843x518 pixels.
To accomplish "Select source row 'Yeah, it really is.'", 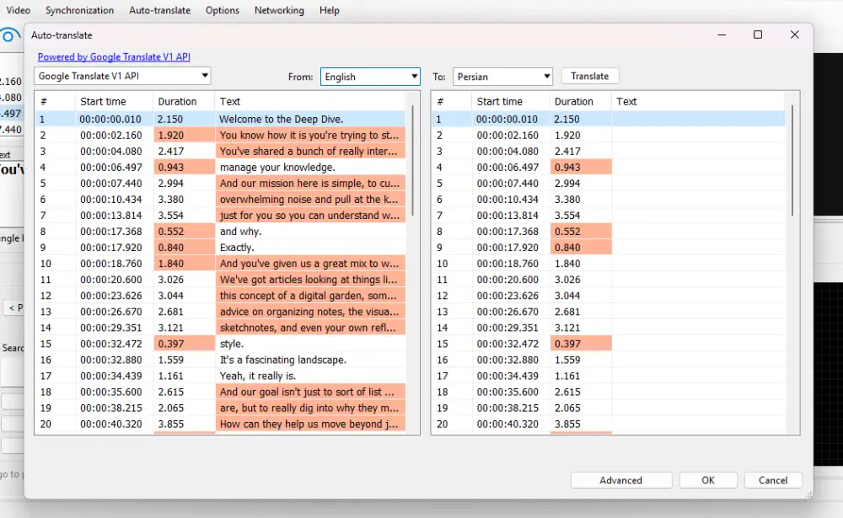I will tap(220, 376).
